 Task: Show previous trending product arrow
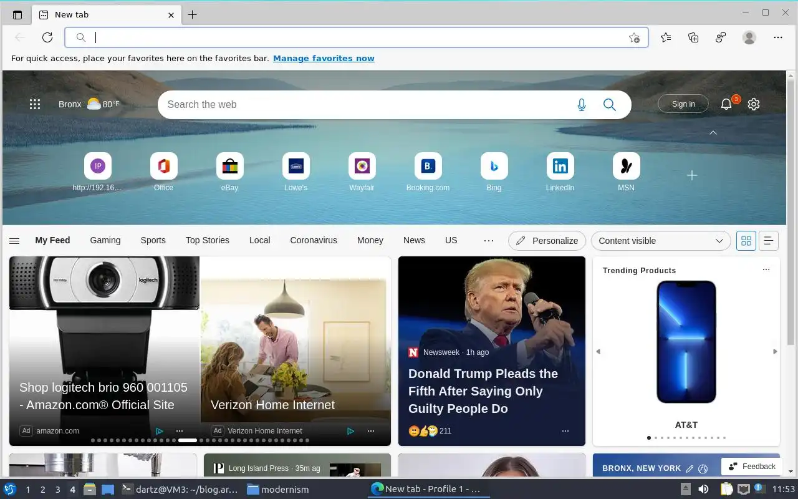(x=598, y=352)
